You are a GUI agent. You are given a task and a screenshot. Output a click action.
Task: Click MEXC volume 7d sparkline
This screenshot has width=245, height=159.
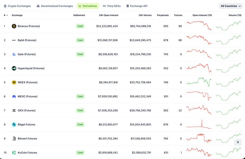[228, 96]
